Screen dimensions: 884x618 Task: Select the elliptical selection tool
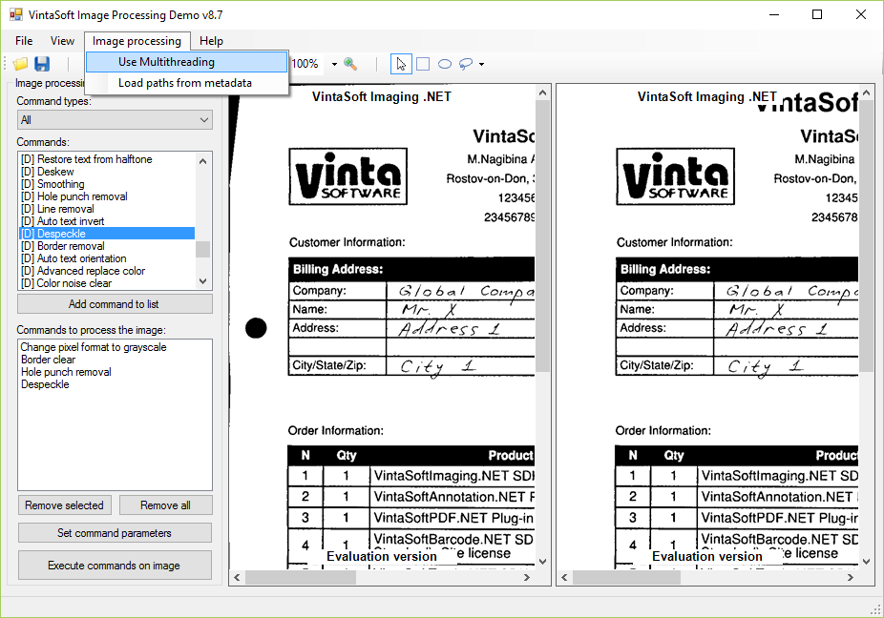tap(445, 64)
